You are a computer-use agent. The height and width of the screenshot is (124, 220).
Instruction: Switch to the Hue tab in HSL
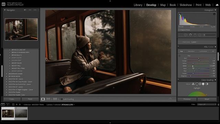(181, 51)
